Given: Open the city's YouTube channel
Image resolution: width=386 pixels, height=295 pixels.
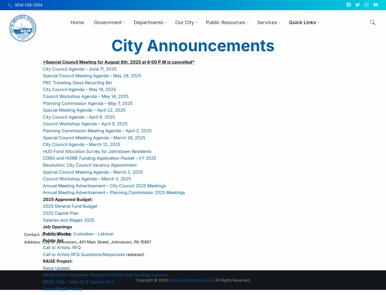Looking at the screenshot, I should [x=376, y=5].
